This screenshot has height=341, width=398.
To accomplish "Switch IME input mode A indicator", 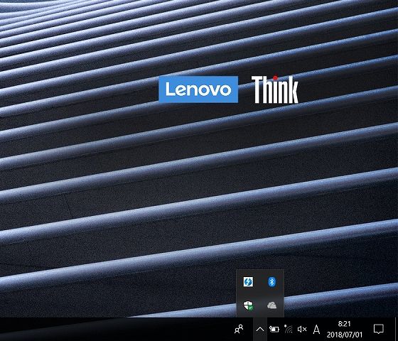I will tap(316, 330).
